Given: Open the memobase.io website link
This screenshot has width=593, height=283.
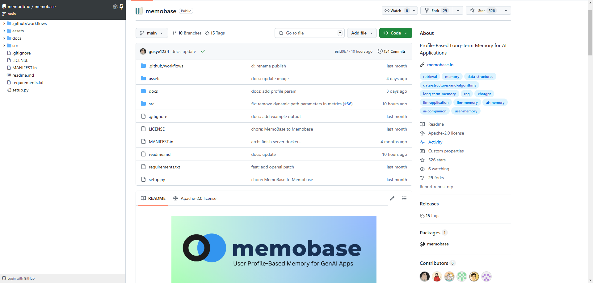Looking at the screenshot, I should click(440, 65).
